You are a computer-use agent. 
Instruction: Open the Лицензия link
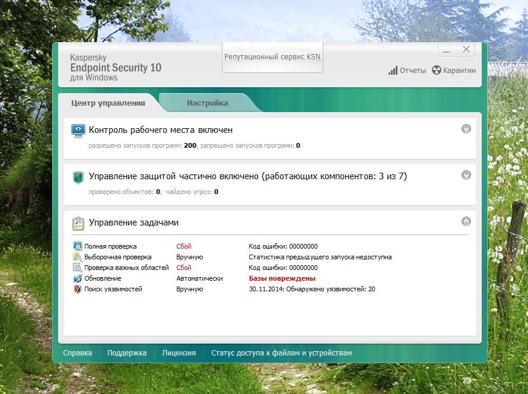point(179,353)
